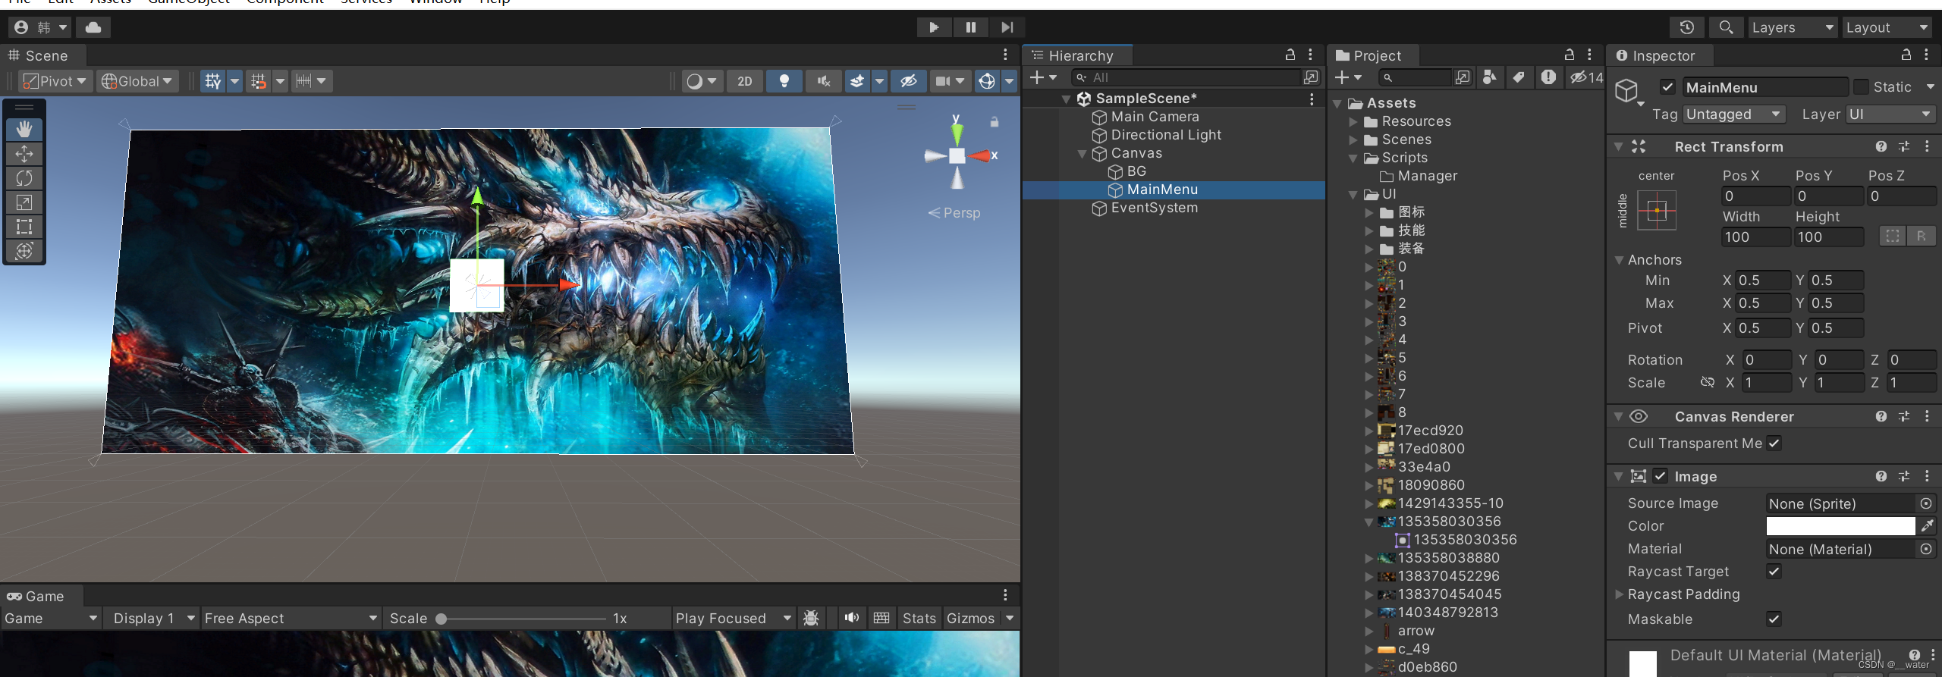This screenshot has height=677, width=1942.
Task: Click the Step frame button
Action: coord(1007,27)
